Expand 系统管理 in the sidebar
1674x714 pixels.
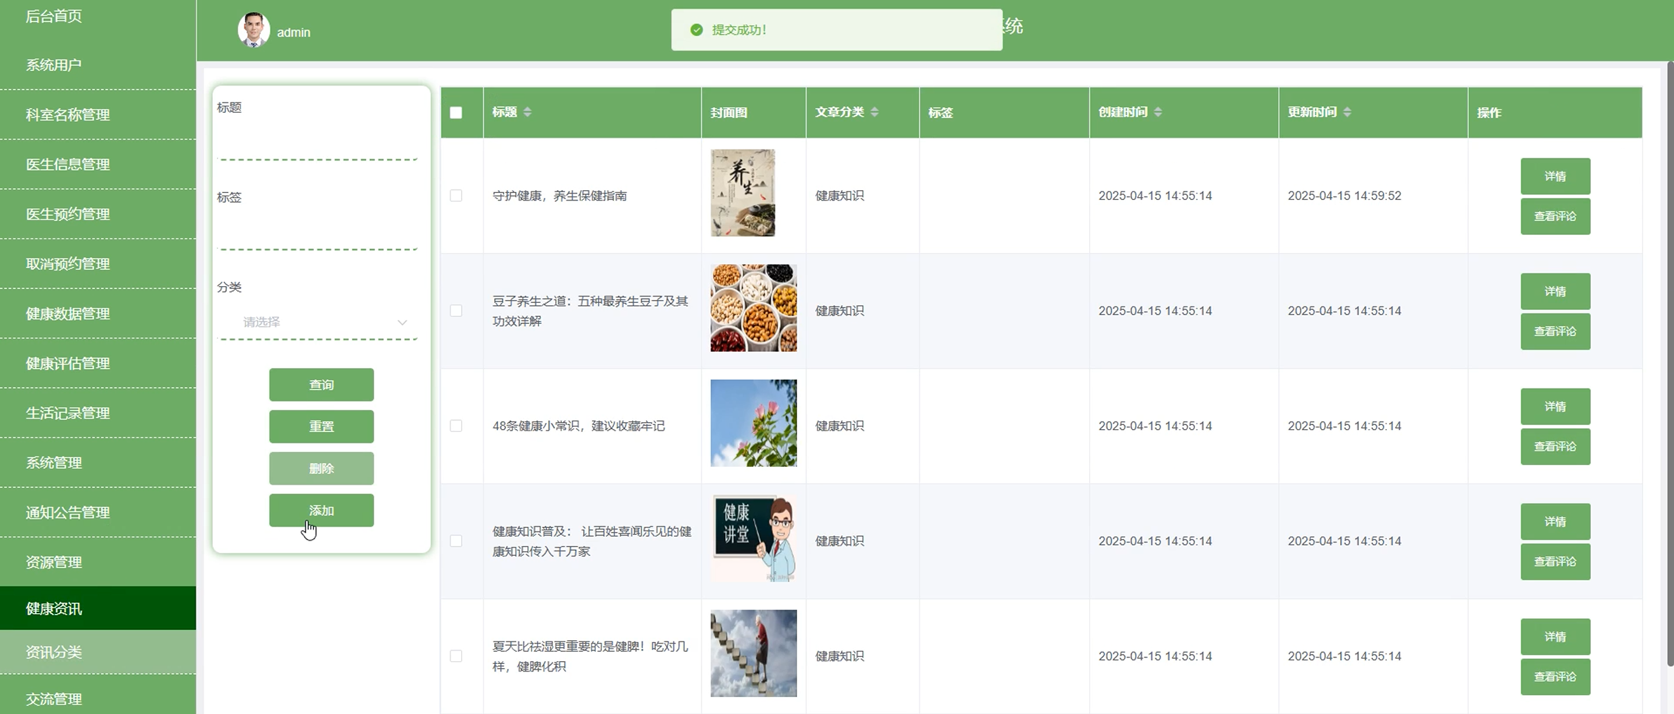54,463
